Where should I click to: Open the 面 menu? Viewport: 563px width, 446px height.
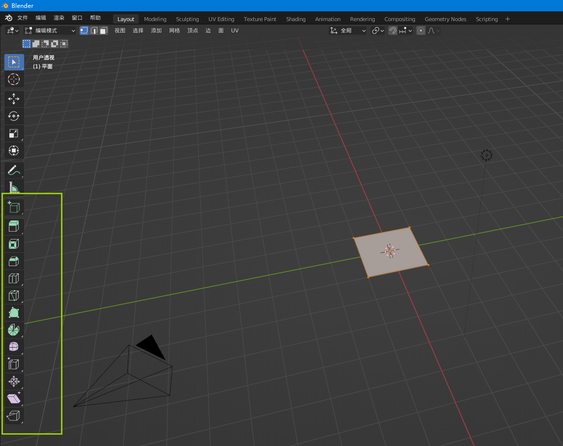(221, 30)
